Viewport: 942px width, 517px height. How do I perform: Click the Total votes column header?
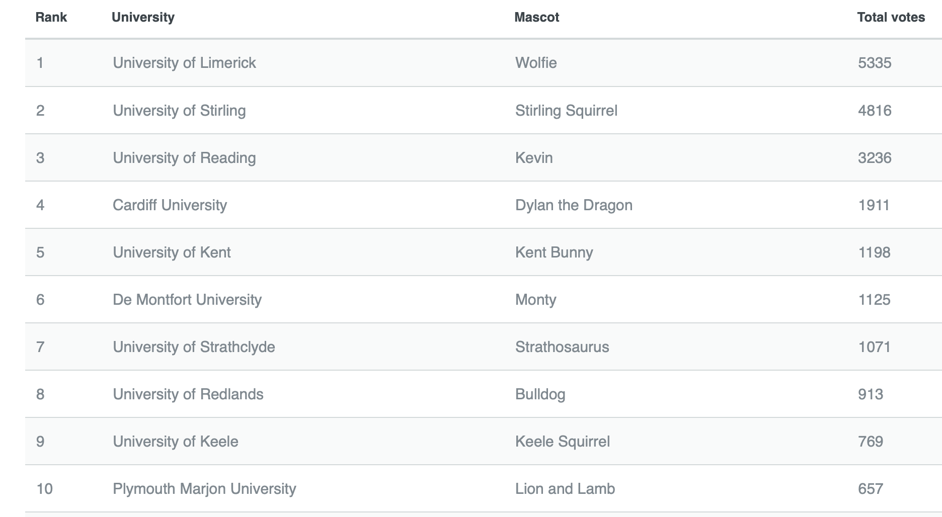pyautogui.click(x=891, y=17)
